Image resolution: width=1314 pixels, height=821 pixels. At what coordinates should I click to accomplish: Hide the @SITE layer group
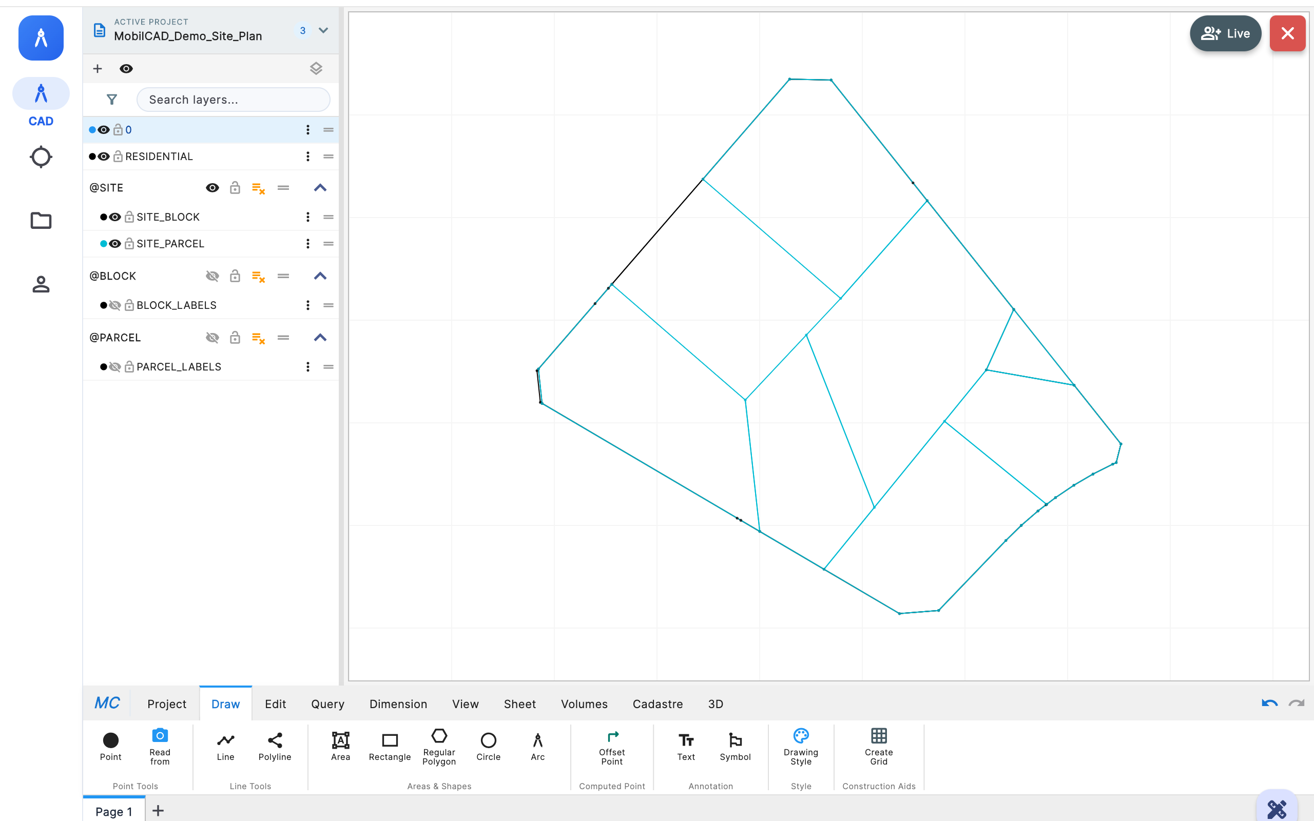click(212, 188)
